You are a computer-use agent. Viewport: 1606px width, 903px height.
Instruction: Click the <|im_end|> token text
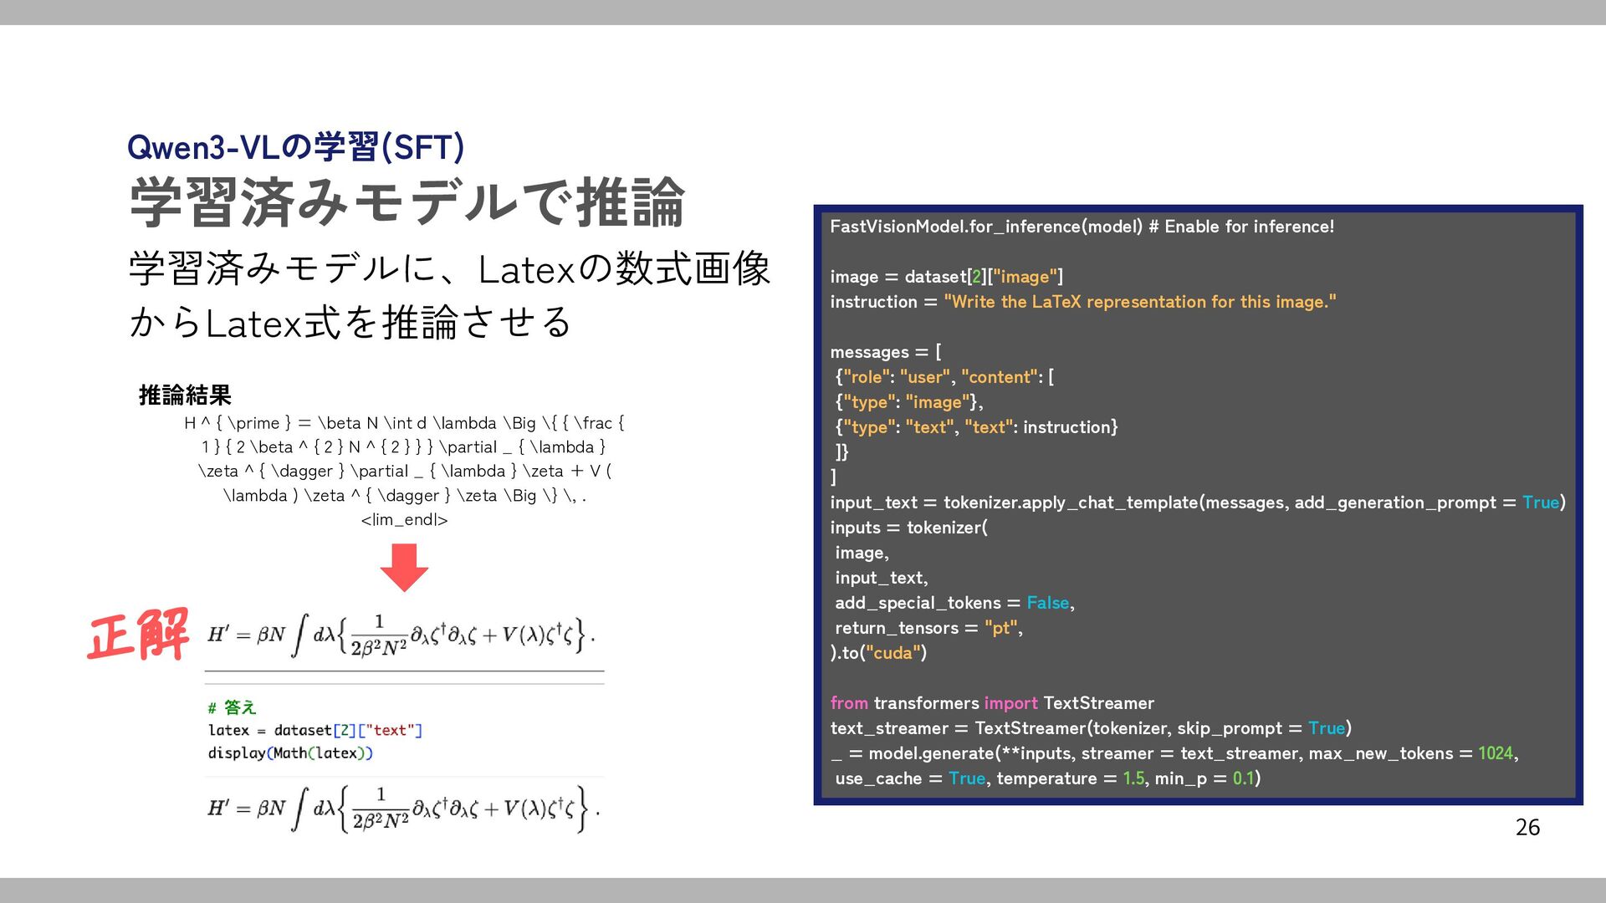click(x=404, y=520)
